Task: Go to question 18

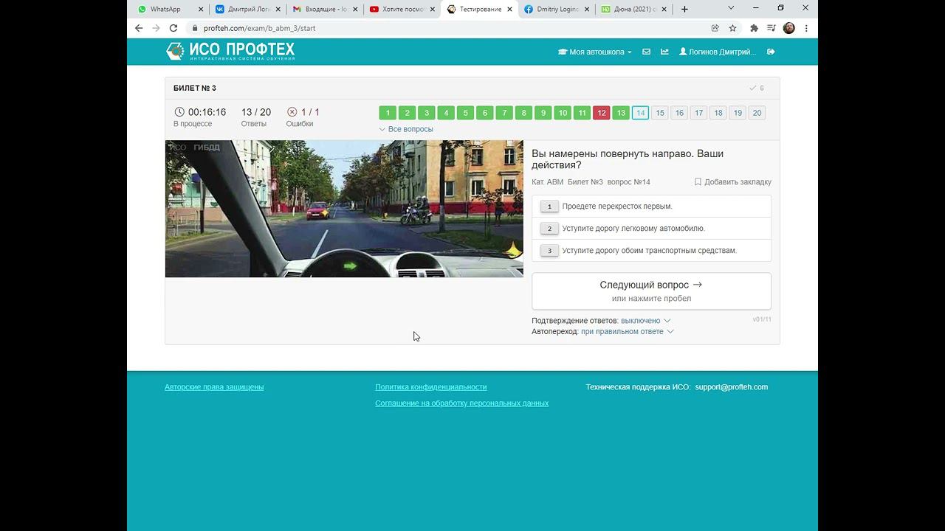Action: coord(718,113)
